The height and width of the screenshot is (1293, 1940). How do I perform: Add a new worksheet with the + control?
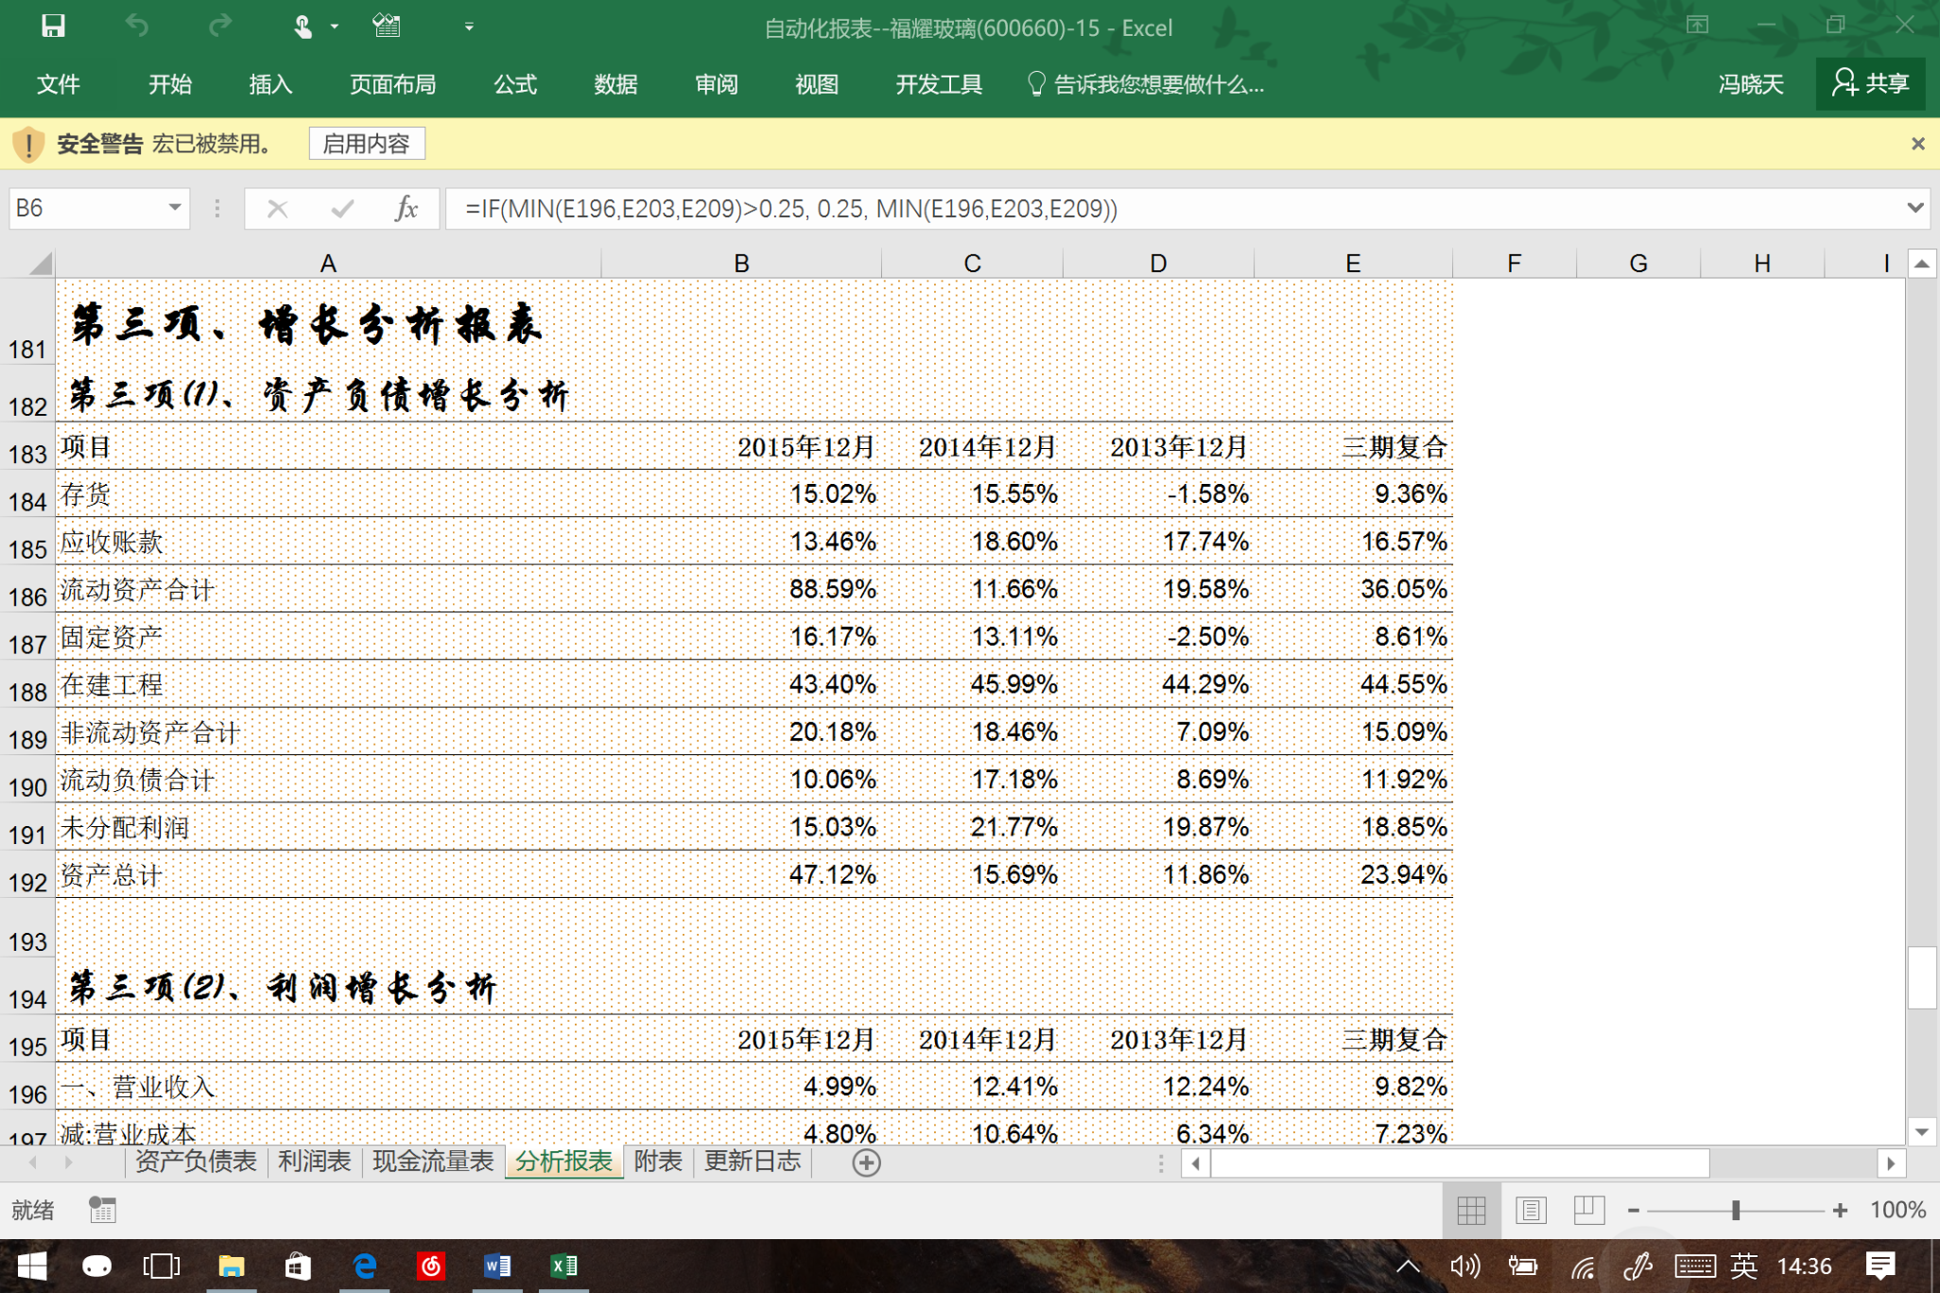click(865, 1163)
